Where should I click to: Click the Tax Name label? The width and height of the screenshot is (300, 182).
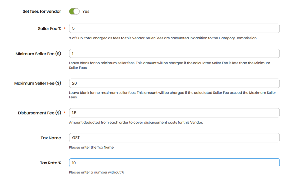[x=51, y=138]
